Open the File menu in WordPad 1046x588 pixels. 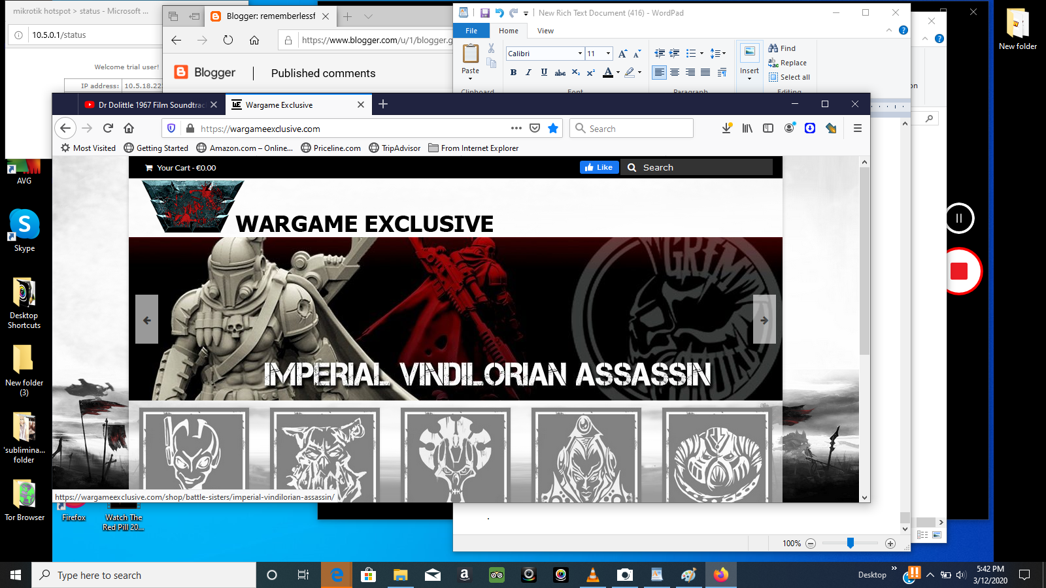coord(471,31)
